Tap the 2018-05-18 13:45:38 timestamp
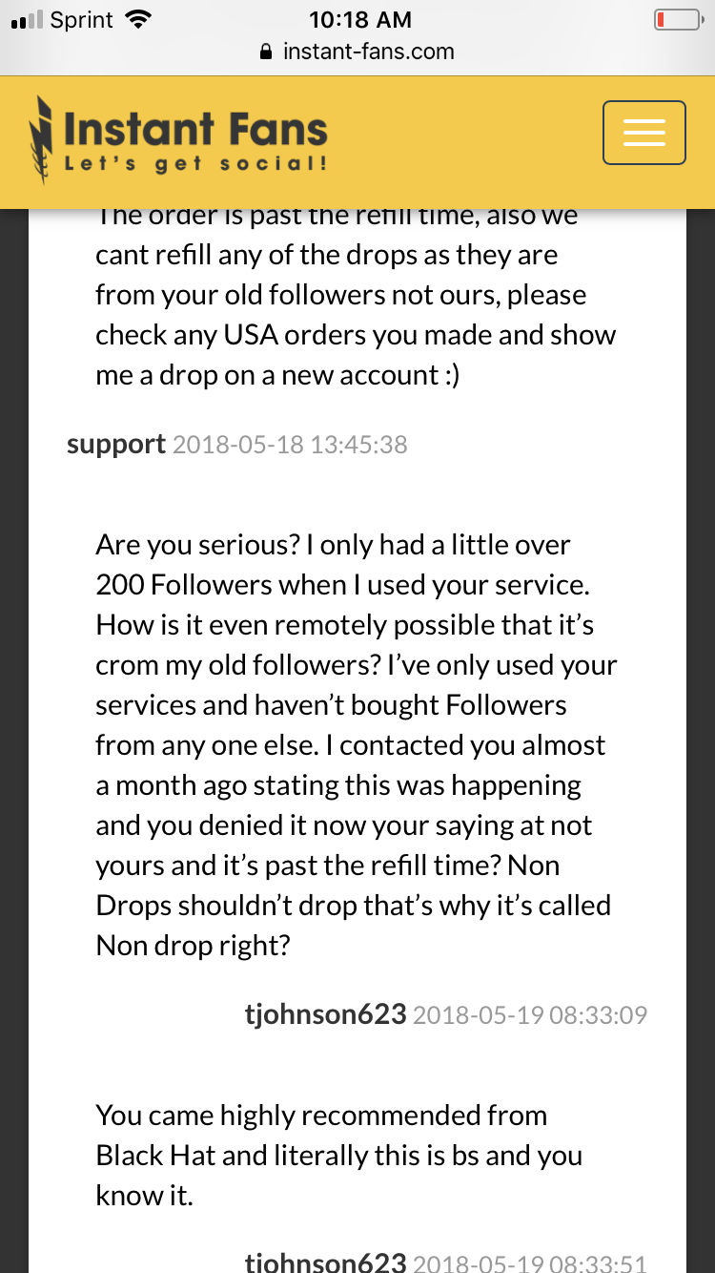 (290, 445)
